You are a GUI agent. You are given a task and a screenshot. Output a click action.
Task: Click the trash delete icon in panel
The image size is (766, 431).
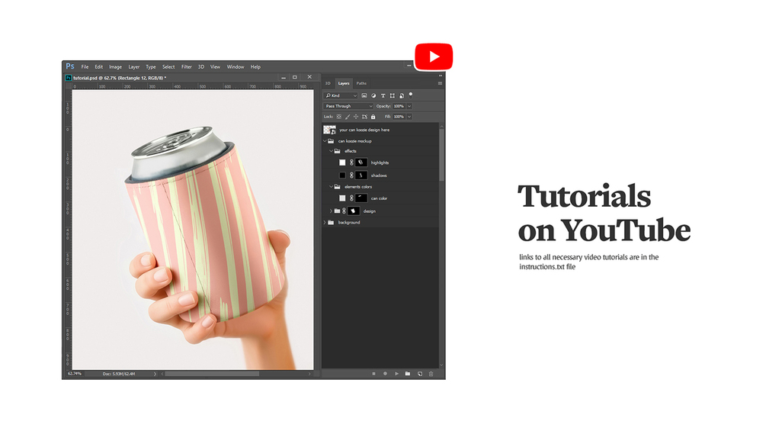431,374
